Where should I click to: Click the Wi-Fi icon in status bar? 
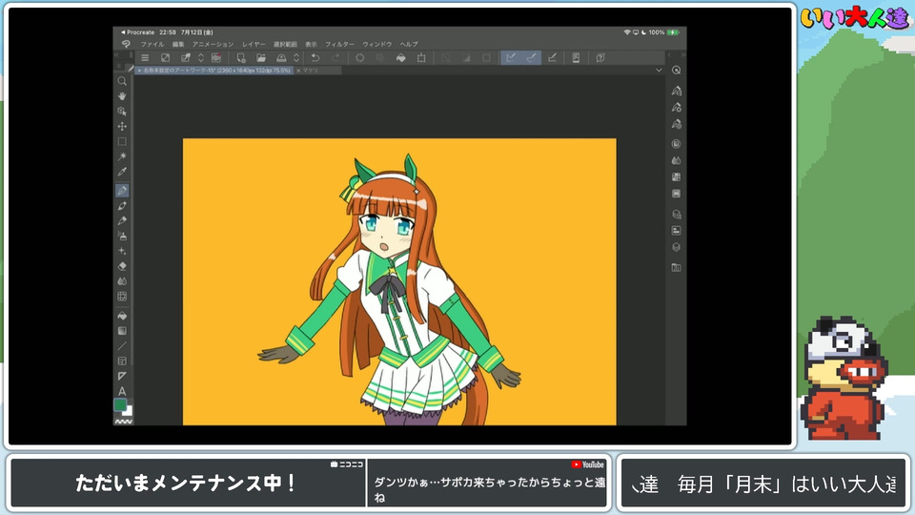627,32
